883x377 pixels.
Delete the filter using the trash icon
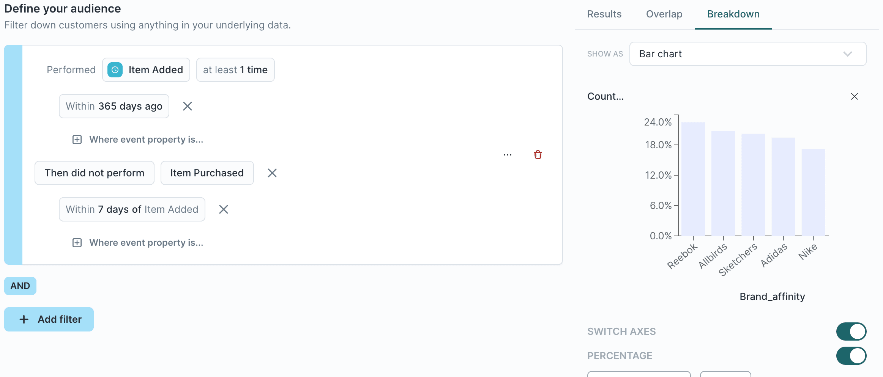tap(538, 154)
